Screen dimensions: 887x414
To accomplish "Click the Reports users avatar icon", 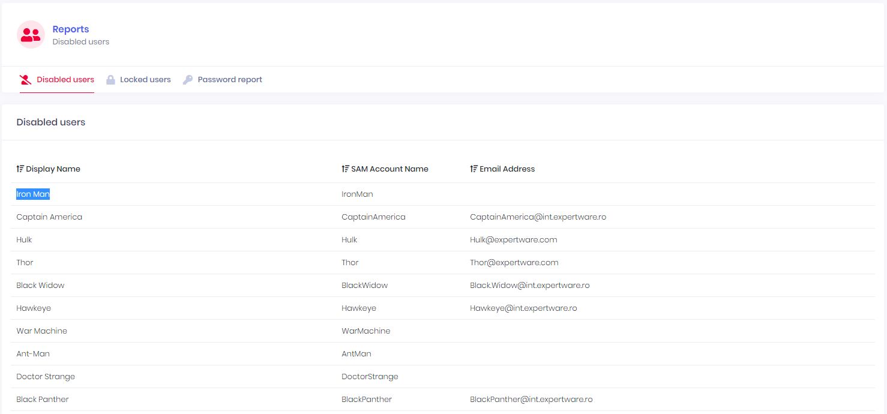I will point(31,35).
